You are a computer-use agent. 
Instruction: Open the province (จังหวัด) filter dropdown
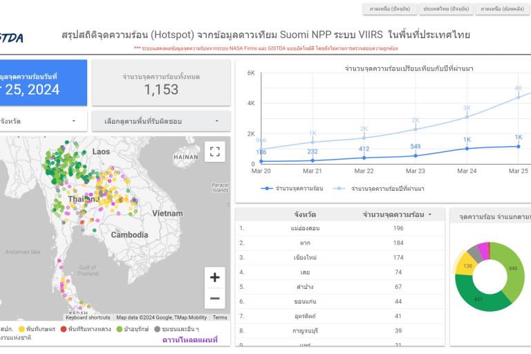41,121
